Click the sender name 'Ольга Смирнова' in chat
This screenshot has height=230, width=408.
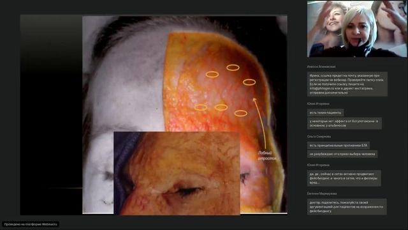pos(319,137)
